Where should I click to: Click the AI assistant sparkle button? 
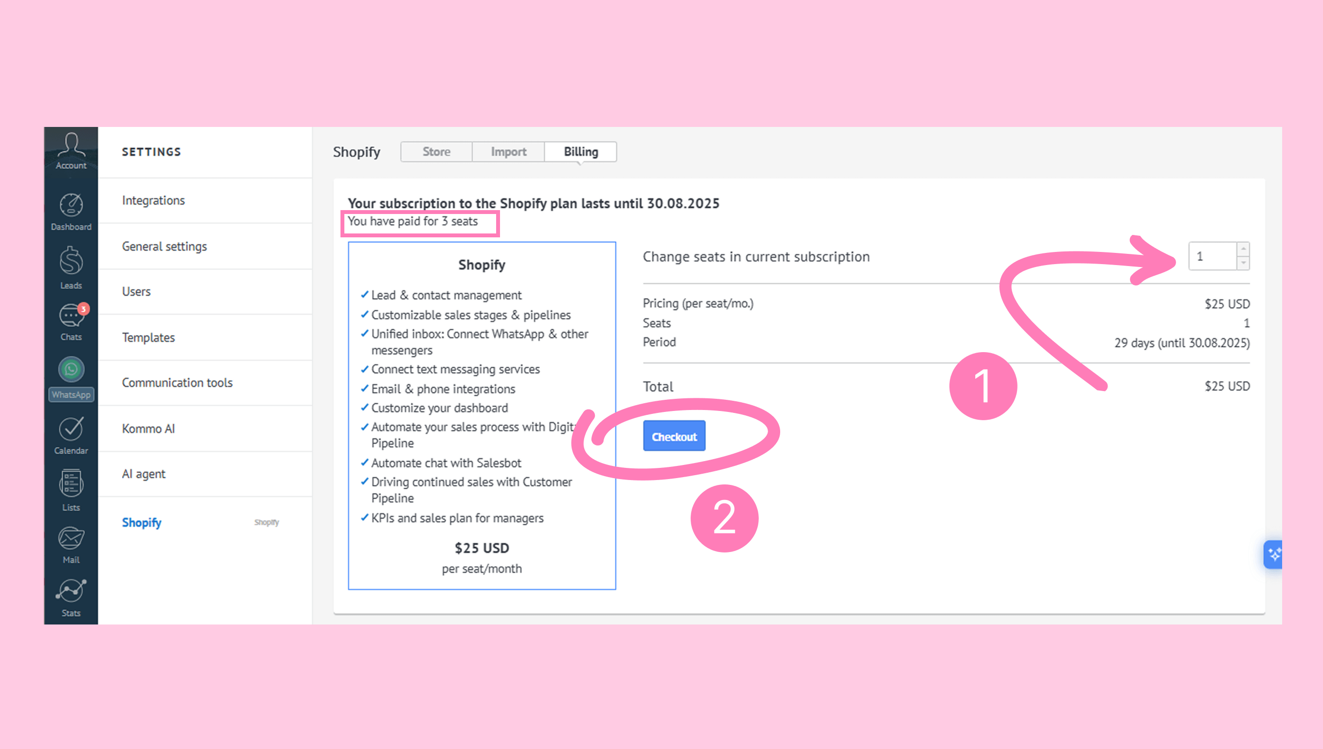coord(1273,554)
